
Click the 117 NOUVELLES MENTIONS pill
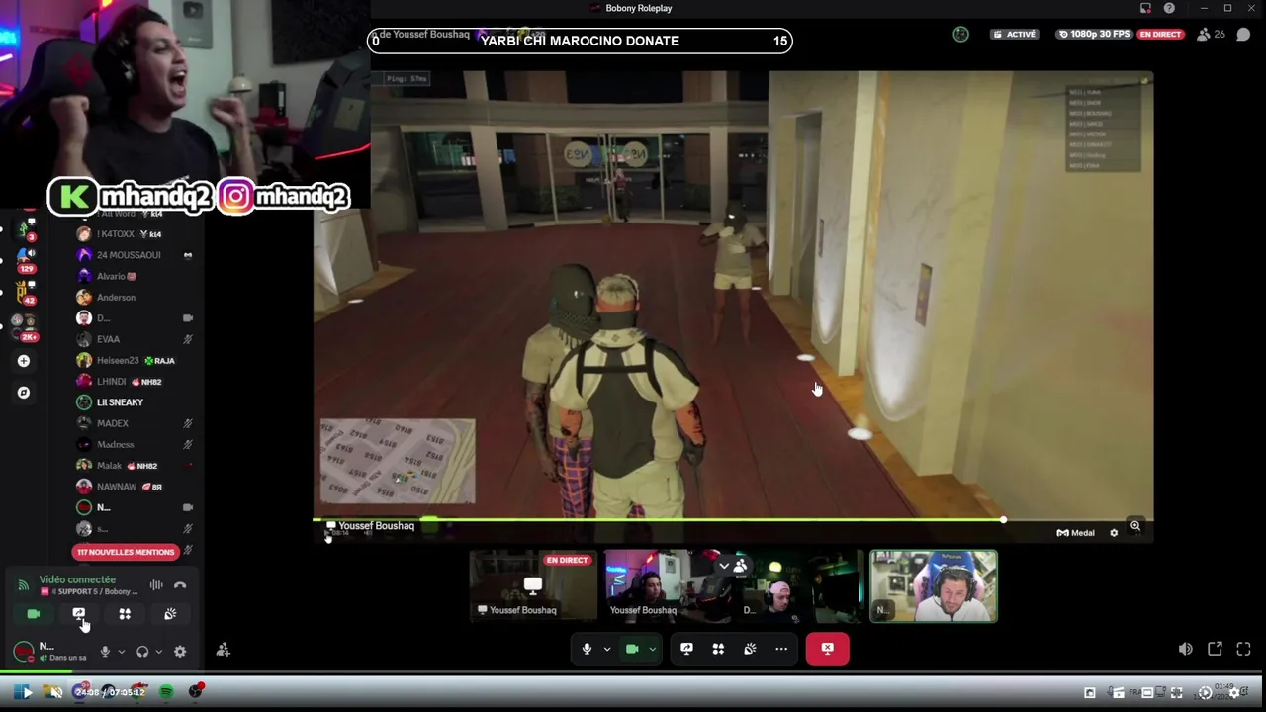tap(126, 552)
